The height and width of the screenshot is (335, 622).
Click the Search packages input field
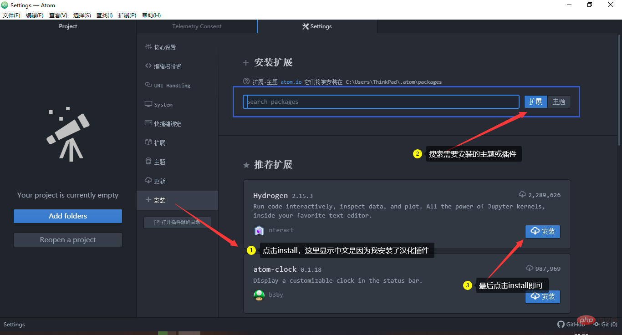point(381,102)
